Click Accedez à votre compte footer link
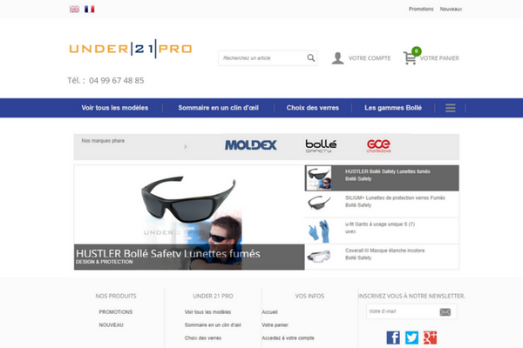The image size is (523, 348). [288, 338]
